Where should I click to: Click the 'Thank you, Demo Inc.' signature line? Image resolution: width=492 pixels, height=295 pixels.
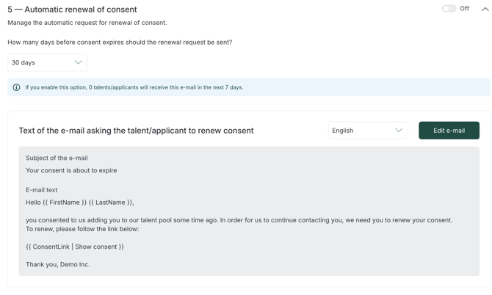click(58, 264)
